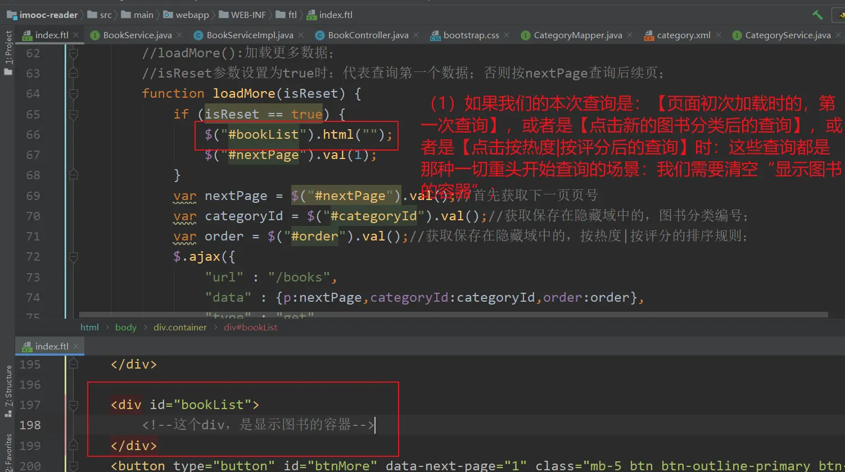Click index.ftl in the navigation bar path
This screenshot has height=472, width=845.
click(330, 15)
